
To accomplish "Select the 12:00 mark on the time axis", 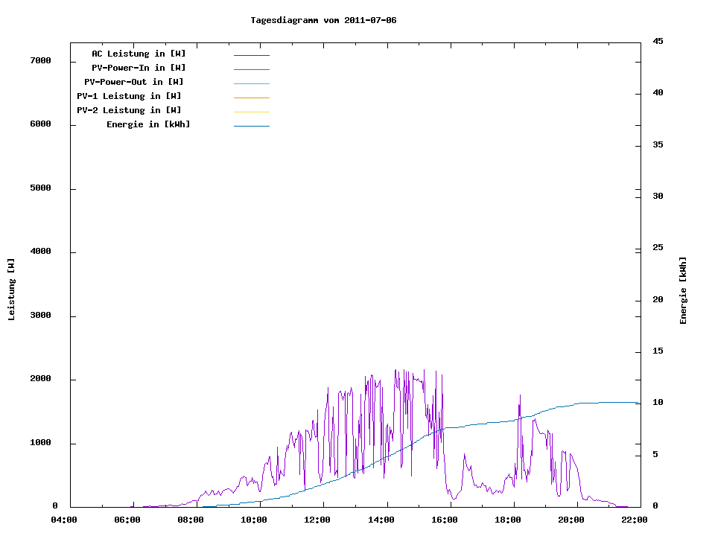I will (x=317, y=520).
